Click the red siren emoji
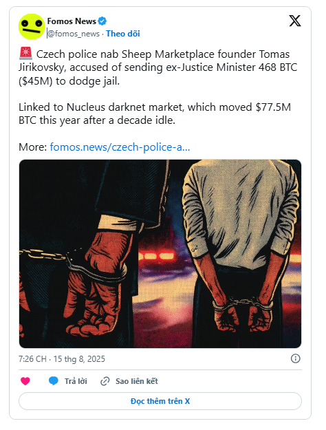 pyautogui.click(x=25, y=54)
